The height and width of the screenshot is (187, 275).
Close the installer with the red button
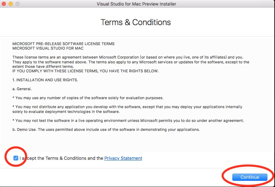coord(4,4)
